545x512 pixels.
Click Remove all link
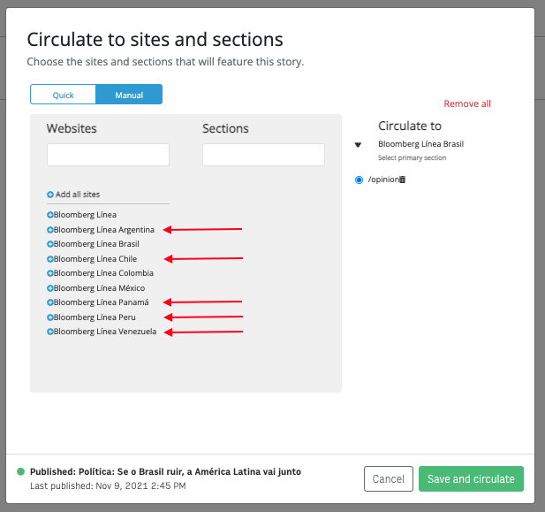click(x=467, y=103)
